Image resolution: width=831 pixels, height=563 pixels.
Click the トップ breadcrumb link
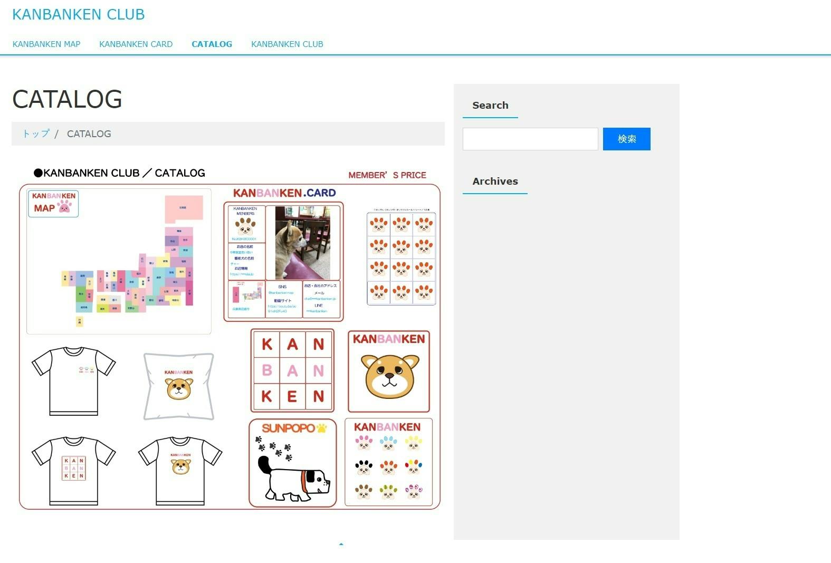tap(36, 133)
